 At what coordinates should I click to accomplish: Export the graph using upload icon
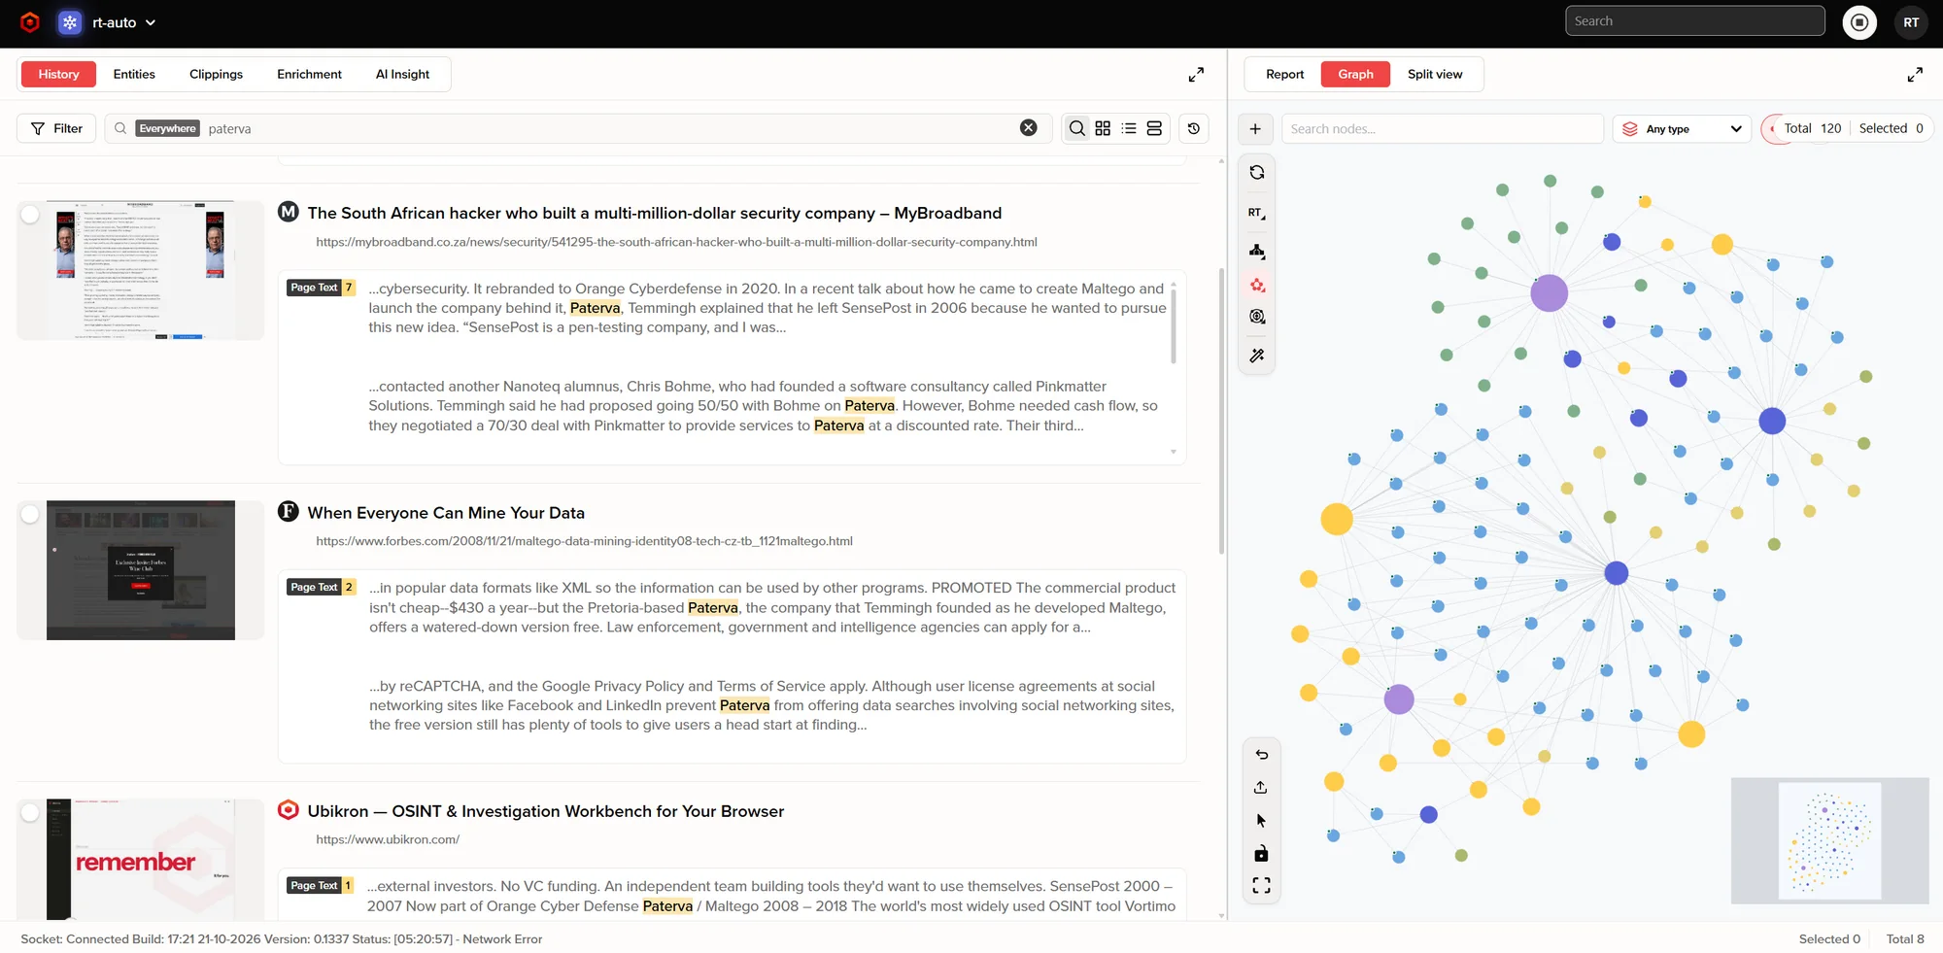coord(1261,787)
